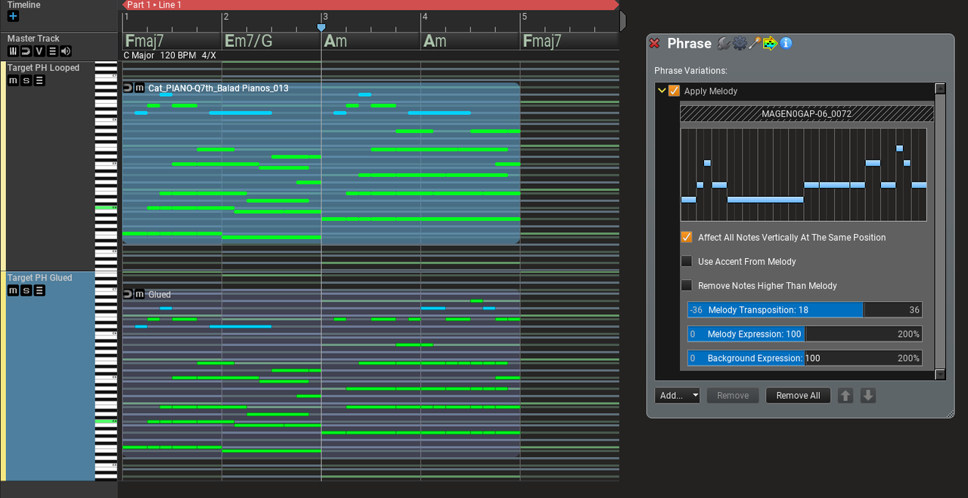Open the Add... dropdown
The height and width of the screenshot is (498, 968).
pyautogui.click(x=677, y=395)
